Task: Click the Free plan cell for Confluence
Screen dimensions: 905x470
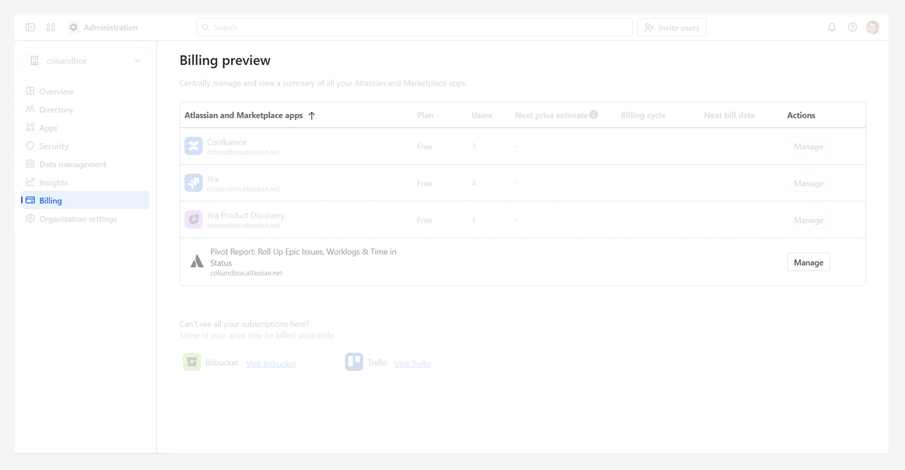Action: point(425,147)
